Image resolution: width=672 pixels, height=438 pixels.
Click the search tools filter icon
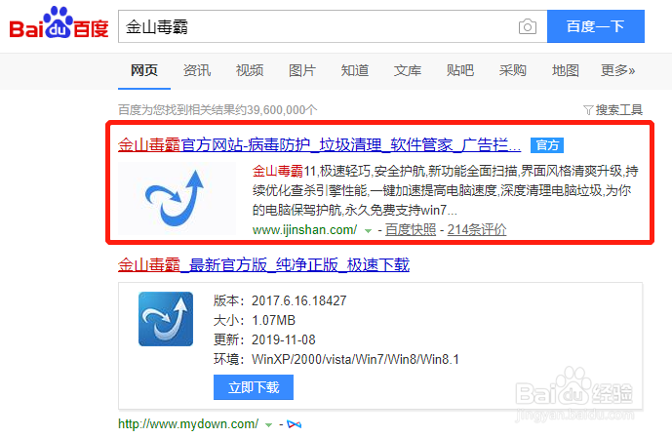click(588, 110)
